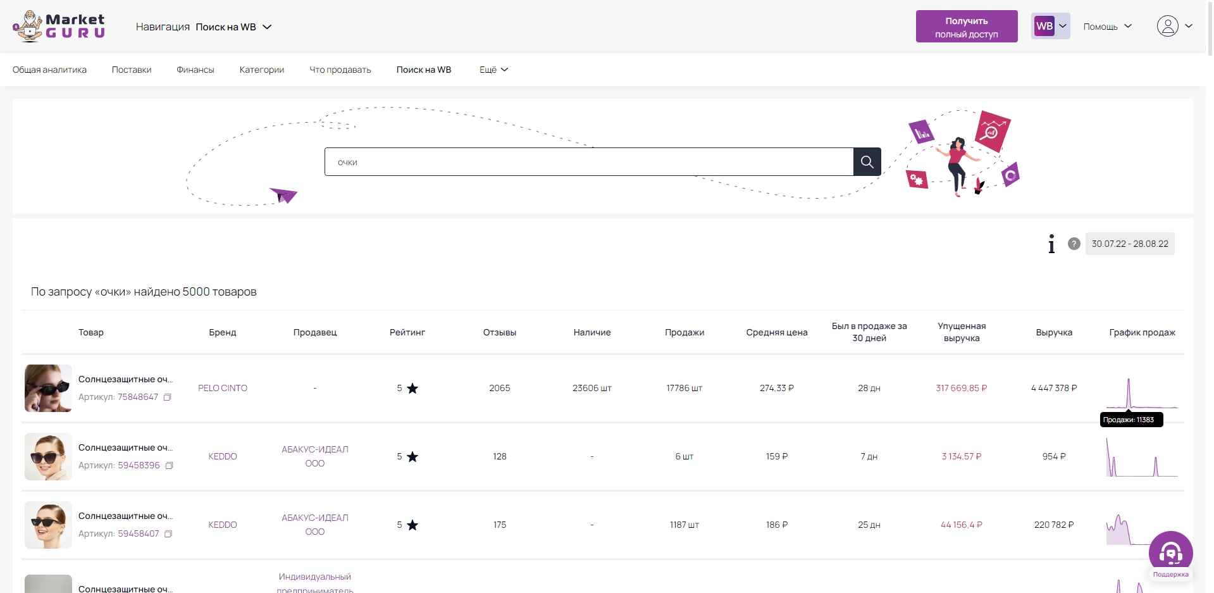Click the График продаж column header
This screenshot has width=1214, height=593.
(x=1142, y=332)
